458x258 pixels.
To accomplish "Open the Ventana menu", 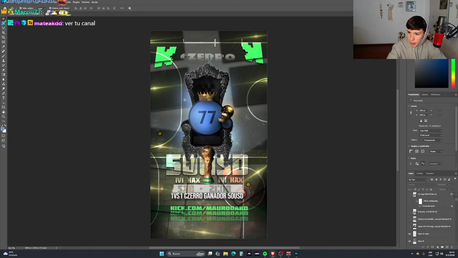I will click(86, 2).
